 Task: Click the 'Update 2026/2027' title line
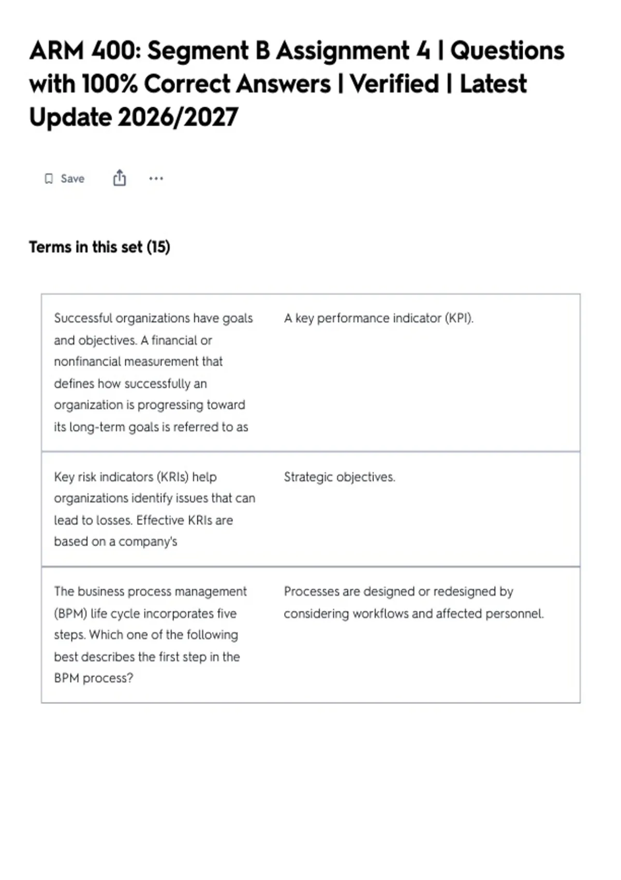coord(134,117)
